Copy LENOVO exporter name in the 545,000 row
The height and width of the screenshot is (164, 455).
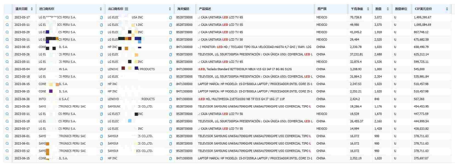(170, 69)
